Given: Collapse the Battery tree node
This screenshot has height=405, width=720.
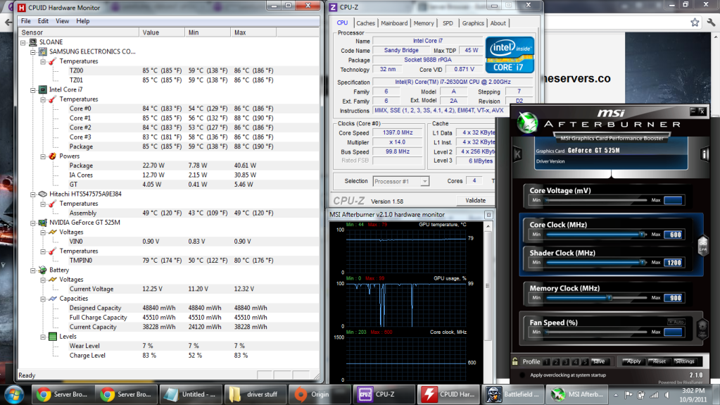Looking at the screenshot, I should pyautogui.click(x=33, y=270).
